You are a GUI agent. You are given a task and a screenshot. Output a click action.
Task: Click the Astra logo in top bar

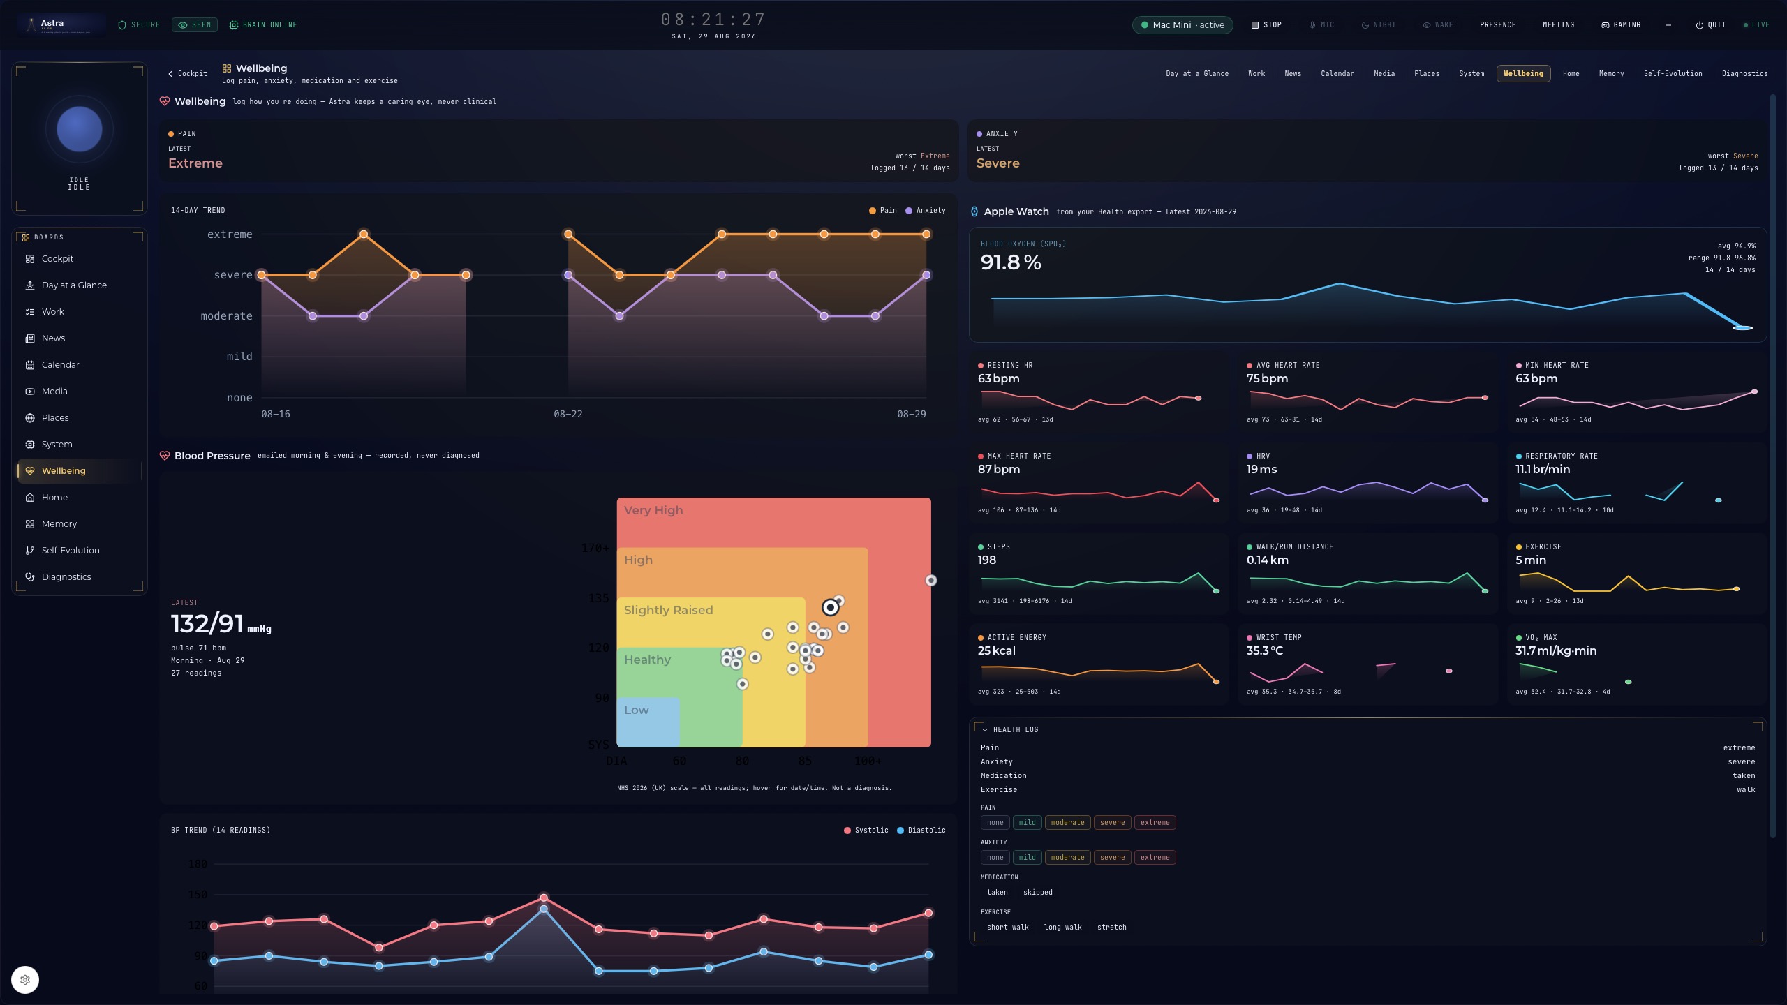(x=60, y=24)
